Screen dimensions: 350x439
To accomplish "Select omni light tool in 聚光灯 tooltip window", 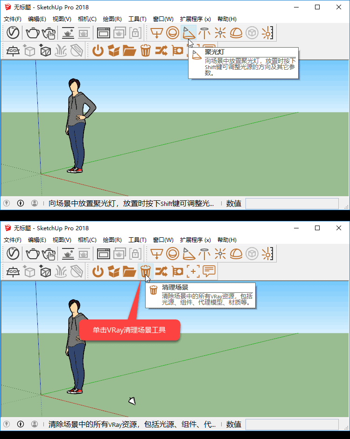I will point(220,33).
